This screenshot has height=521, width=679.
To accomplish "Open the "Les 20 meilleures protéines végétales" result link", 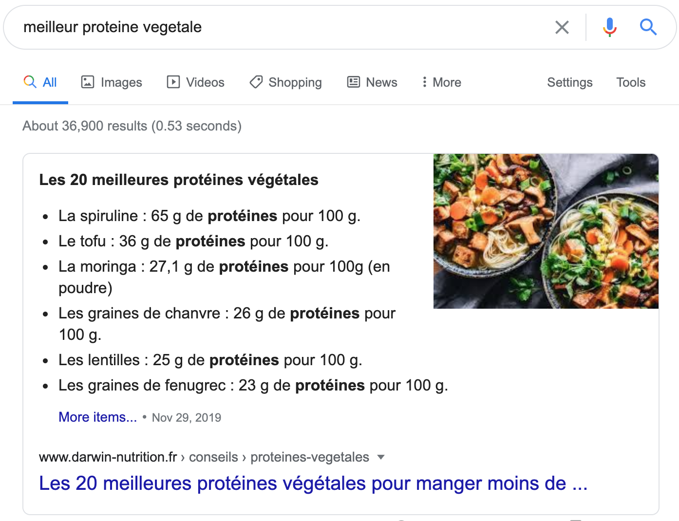I will click(x=313, y=484).
